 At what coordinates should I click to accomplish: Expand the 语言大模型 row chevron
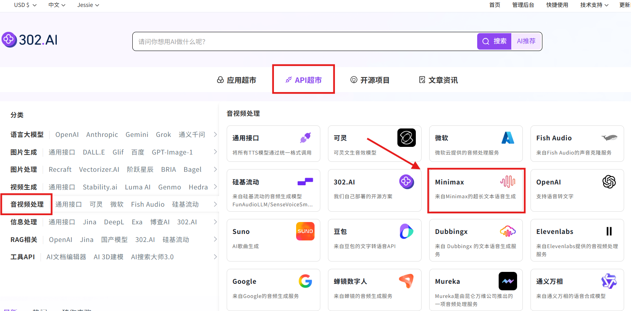[x=215, y=135]
